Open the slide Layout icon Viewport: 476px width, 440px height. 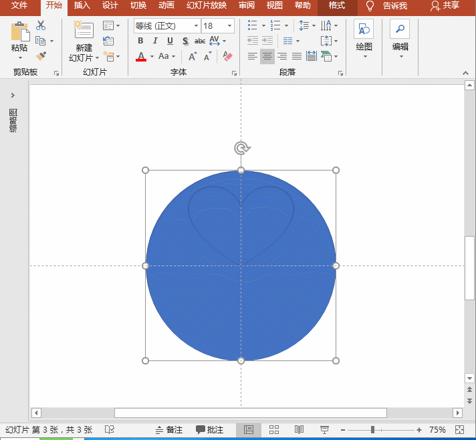pos(108,25)
